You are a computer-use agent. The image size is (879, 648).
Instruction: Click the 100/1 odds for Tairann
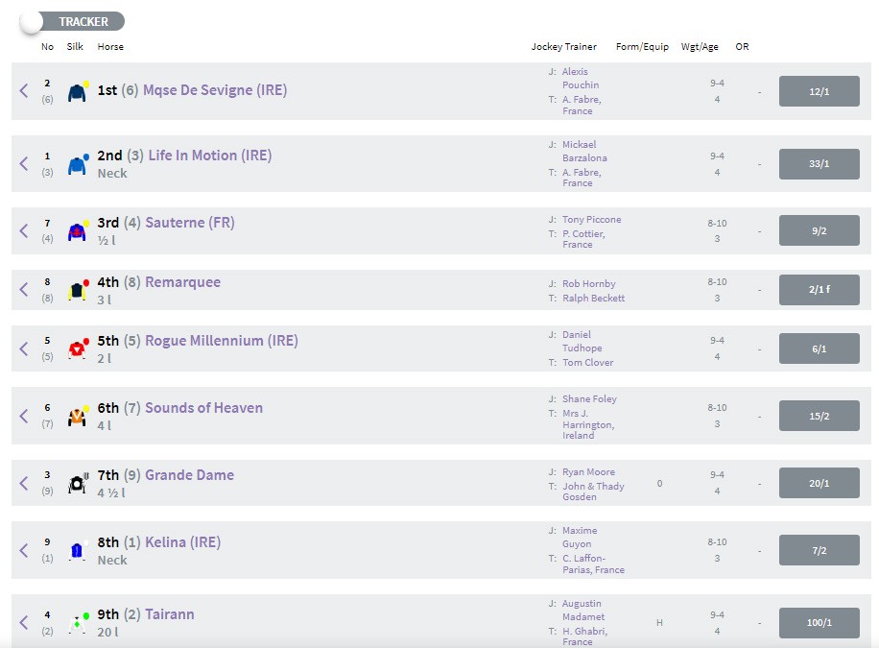[x=819, y=623]
